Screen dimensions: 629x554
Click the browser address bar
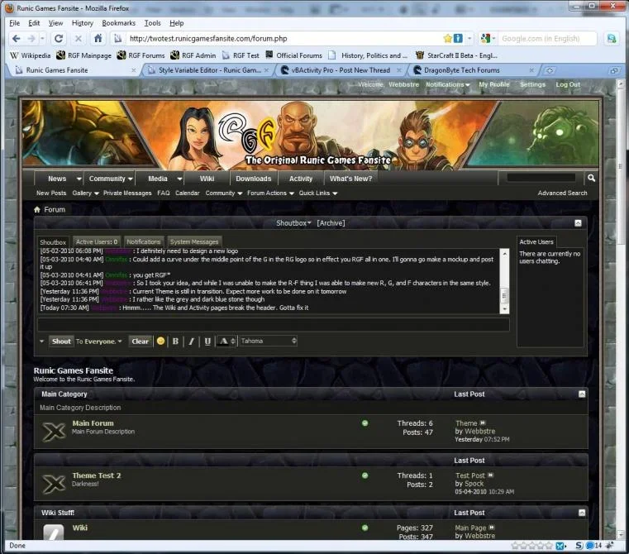pos(285,39)
